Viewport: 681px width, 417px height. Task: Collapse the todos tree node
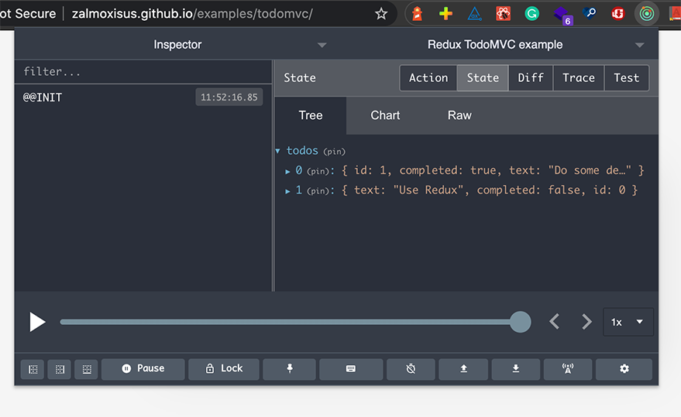coord(278,151)
